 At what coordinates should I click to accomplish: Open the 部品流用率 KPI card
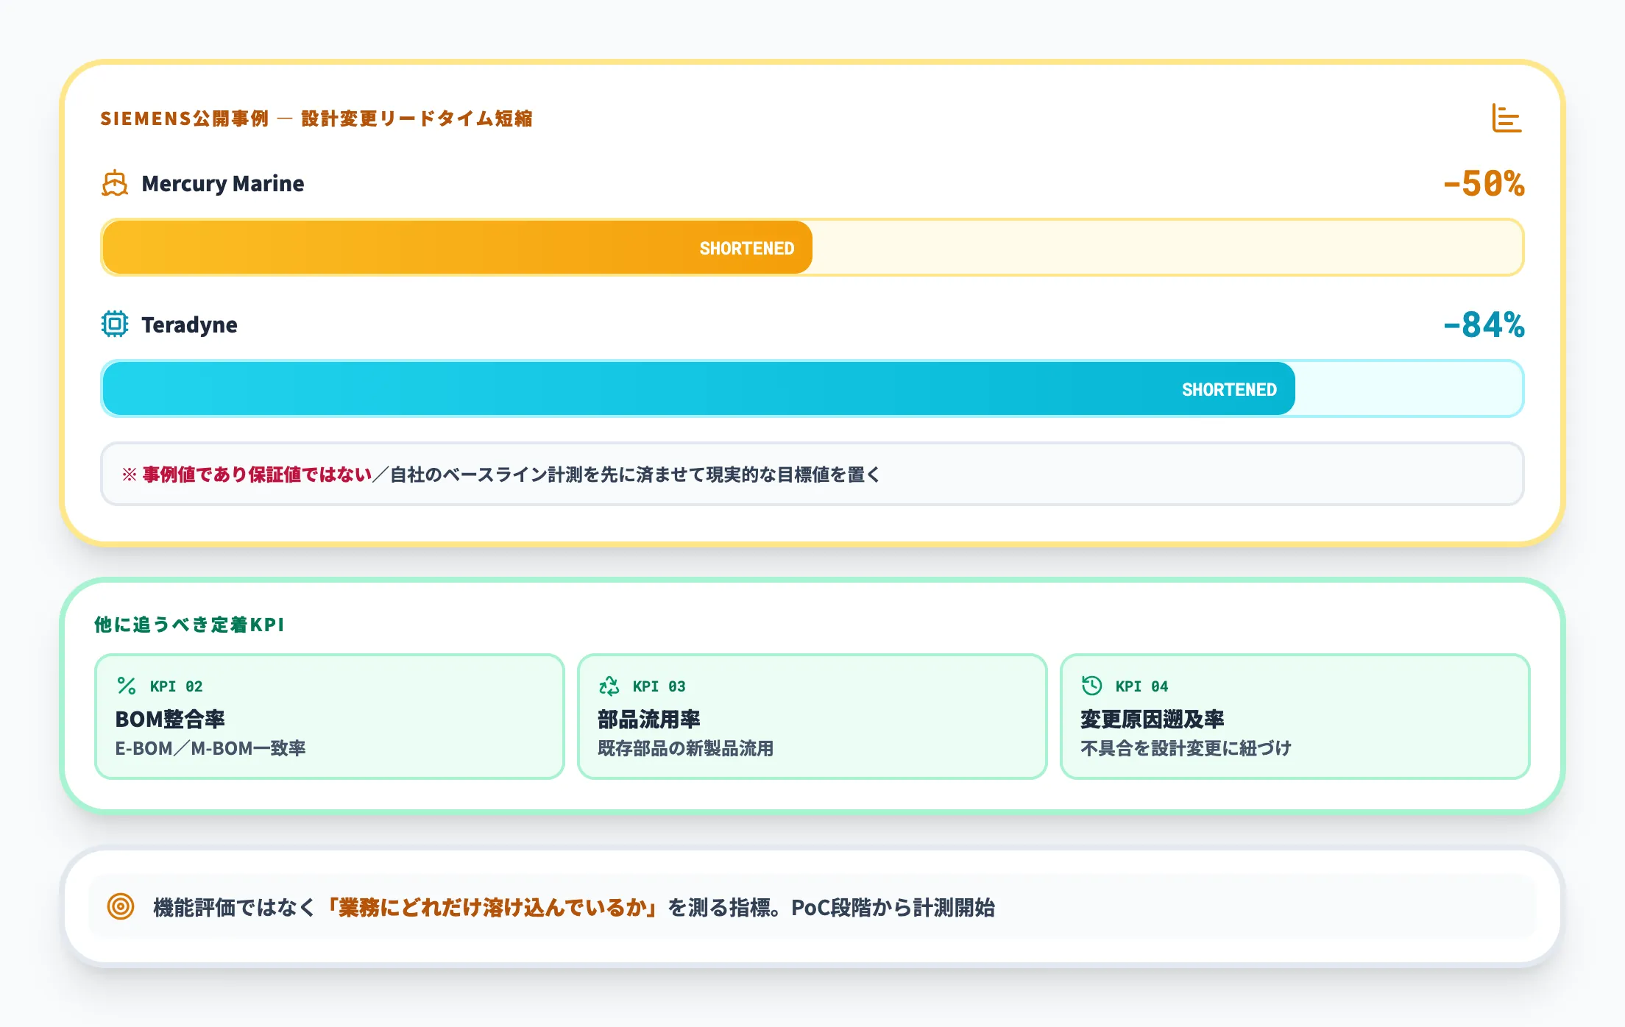tap(812, 716)
